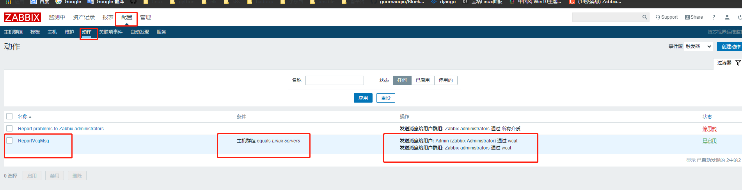Screen dimensions: 742x190
Task: Open the guomaoqiu/Bluek... GitHub bookmark
Action: click(x=397, y=2)
